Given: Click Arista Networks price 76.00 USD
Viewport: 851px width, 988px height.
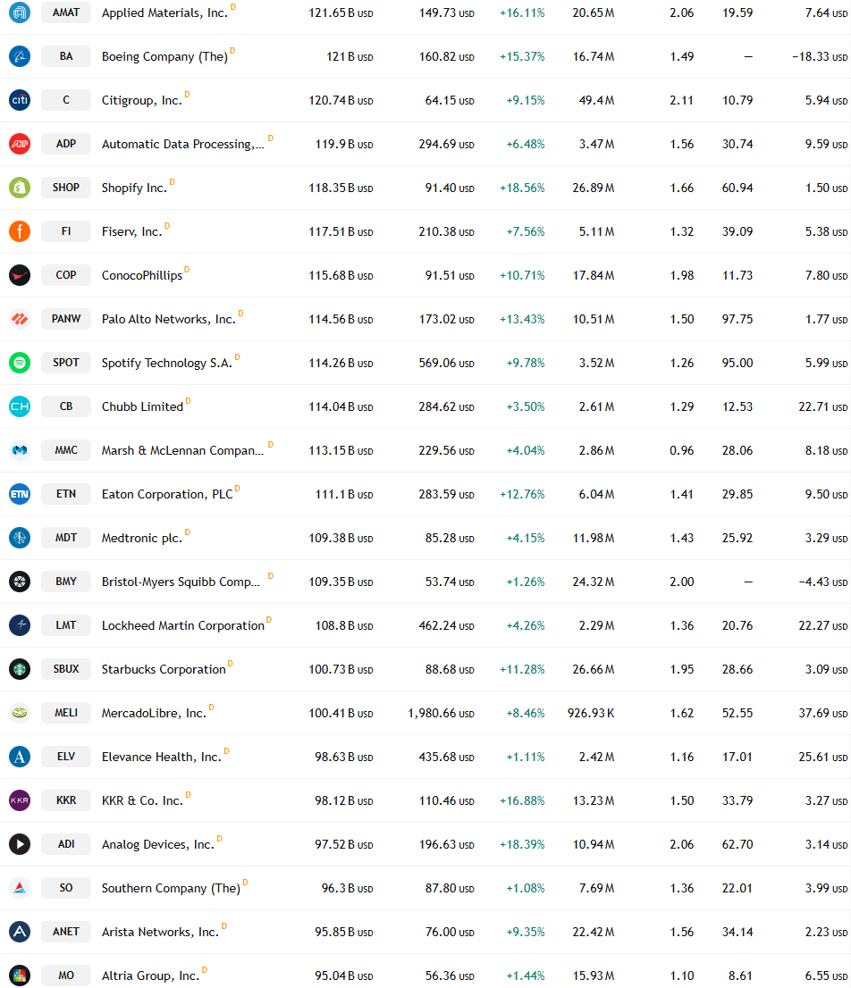Looking at the screenshot, I should pos(450,932).
